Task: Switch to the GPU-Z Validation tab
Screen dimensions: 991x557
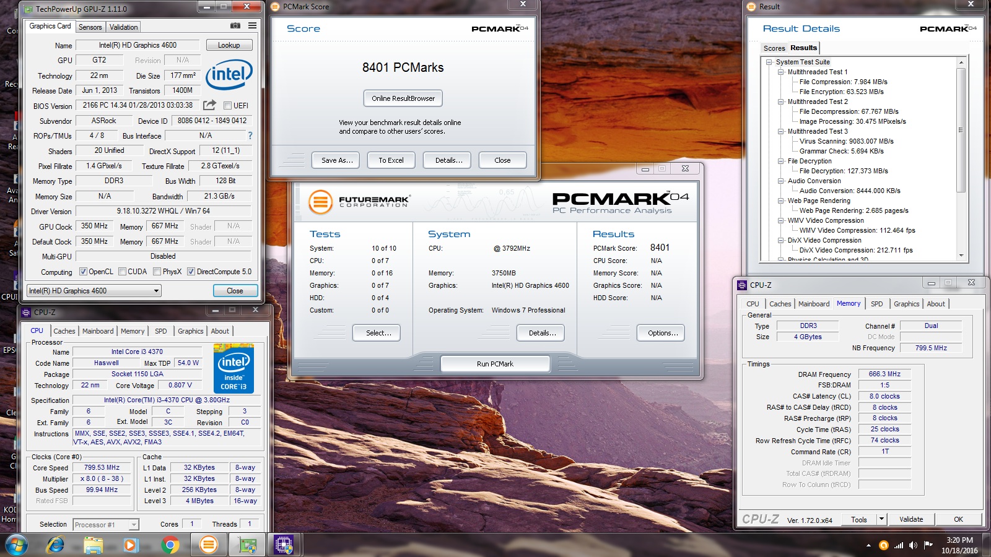Action: click(123, 27)
